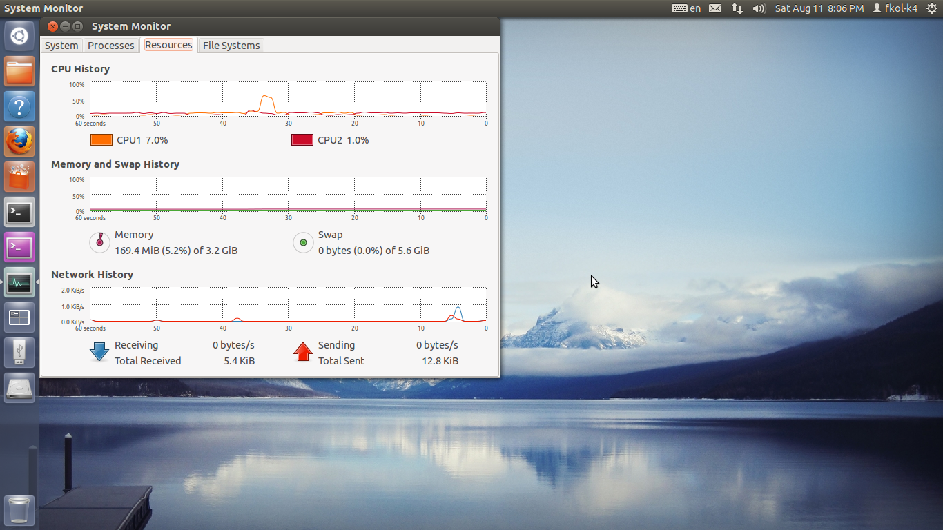Open Ubuntu Software Center launcher icon
This screenshot has width=943, height=530.
click(19, 177)
